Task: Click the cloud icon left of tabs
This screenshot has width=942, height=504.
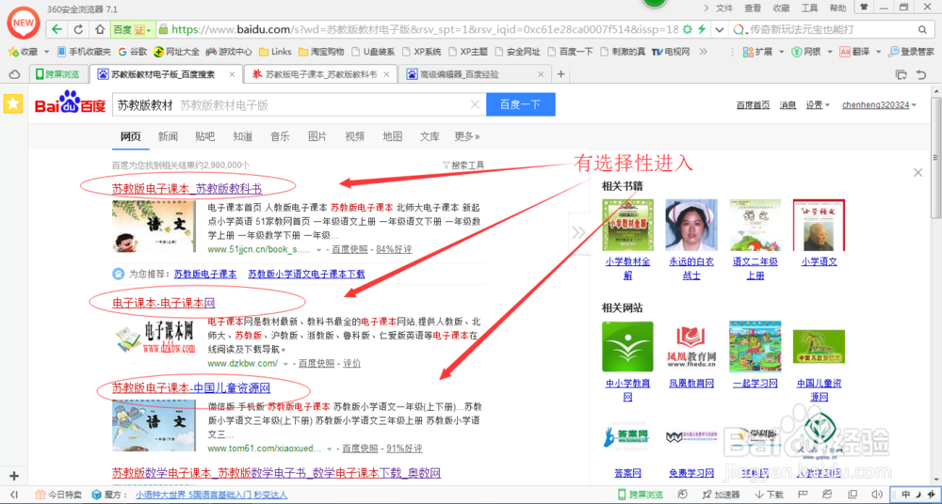Action: click(14, 74)
